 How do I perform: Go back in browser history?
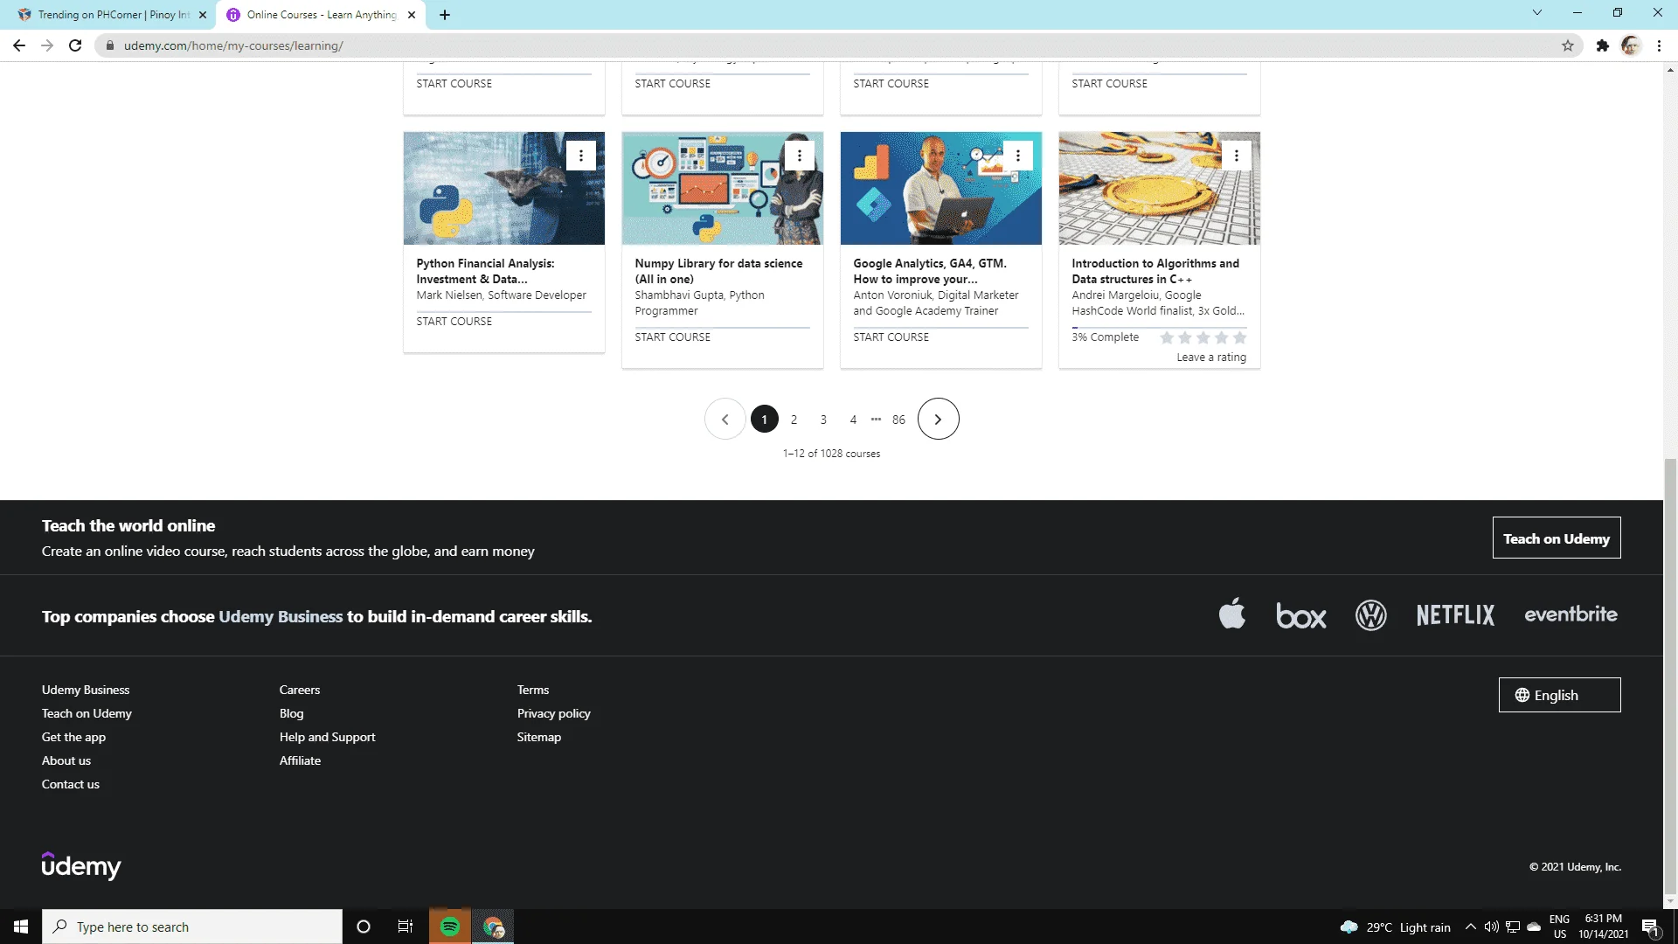point(19,45)
